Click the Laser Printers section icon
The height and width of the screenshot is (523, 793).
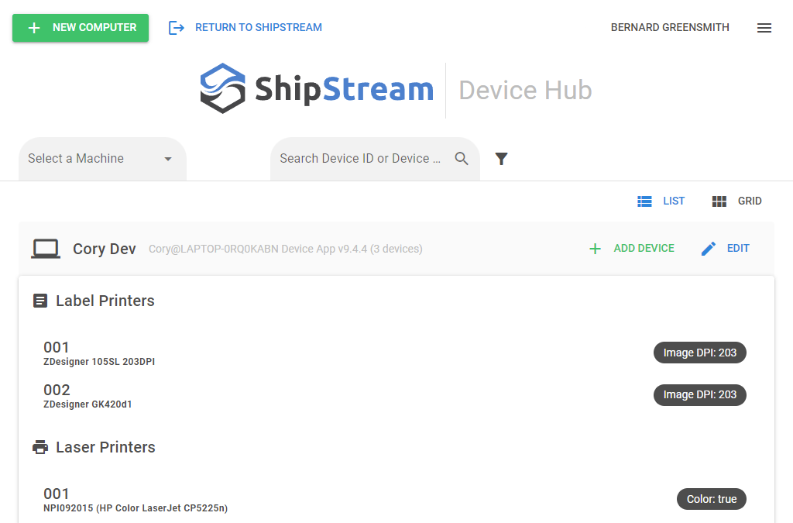click(x=40, y=447)
